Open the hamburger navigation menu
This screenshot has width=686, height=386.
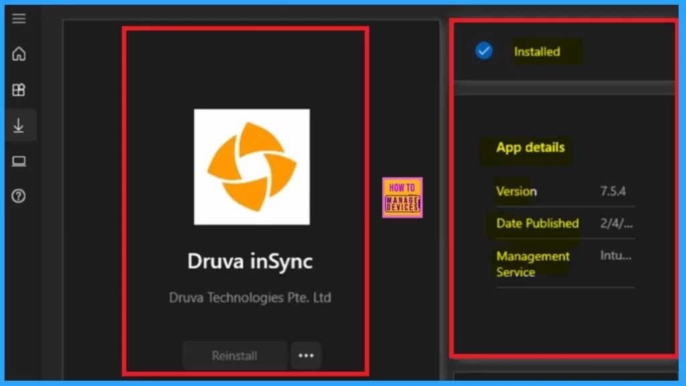point(19,18)
